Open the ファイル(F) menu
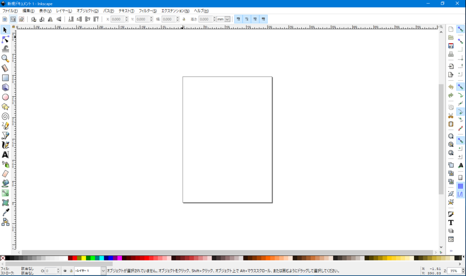 coord(10,11)
